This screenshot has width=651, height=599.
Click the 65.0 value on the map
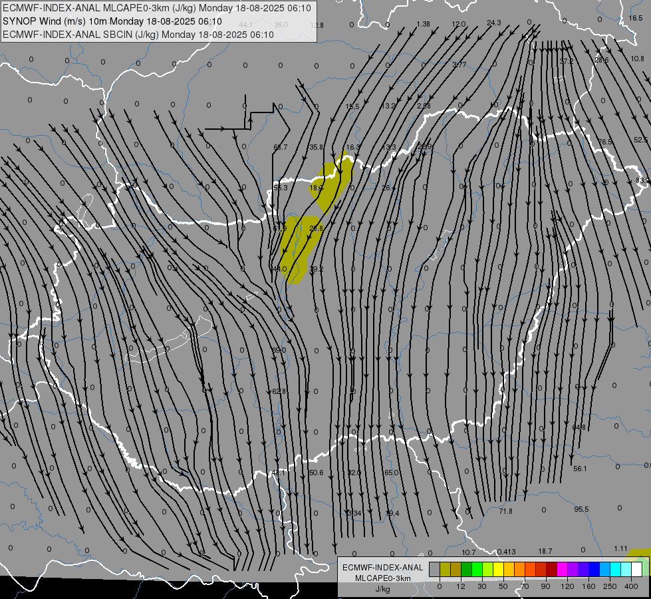point(391,473)
